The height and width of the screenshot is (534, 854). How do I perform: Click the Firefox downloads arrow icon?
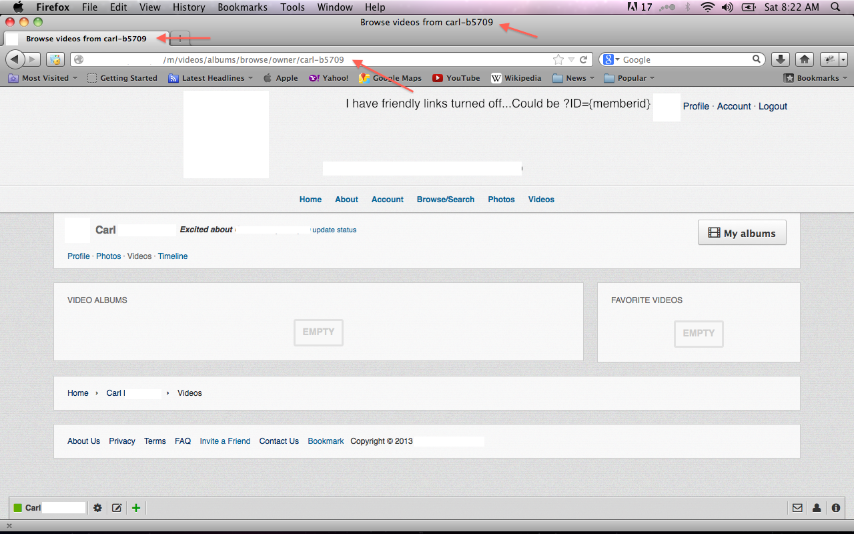click(781, 59)
